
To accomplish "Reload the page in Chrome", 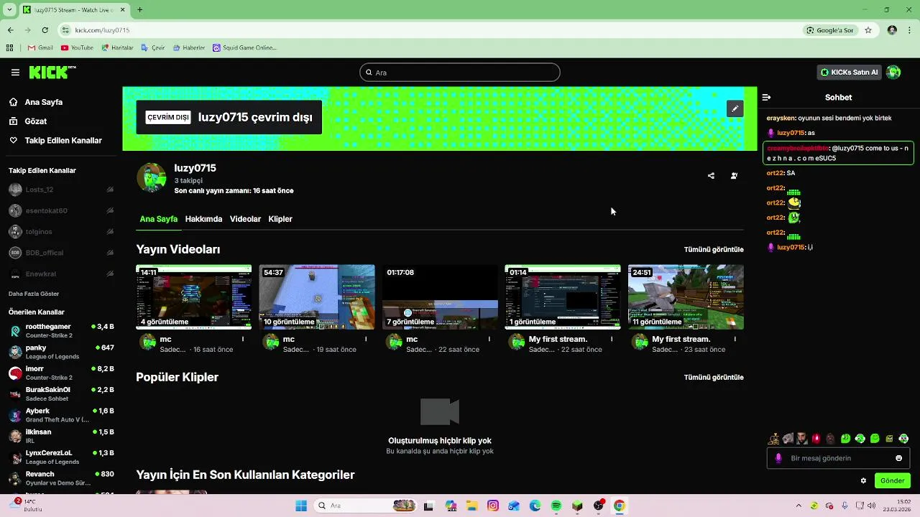I will coord(45,30).
